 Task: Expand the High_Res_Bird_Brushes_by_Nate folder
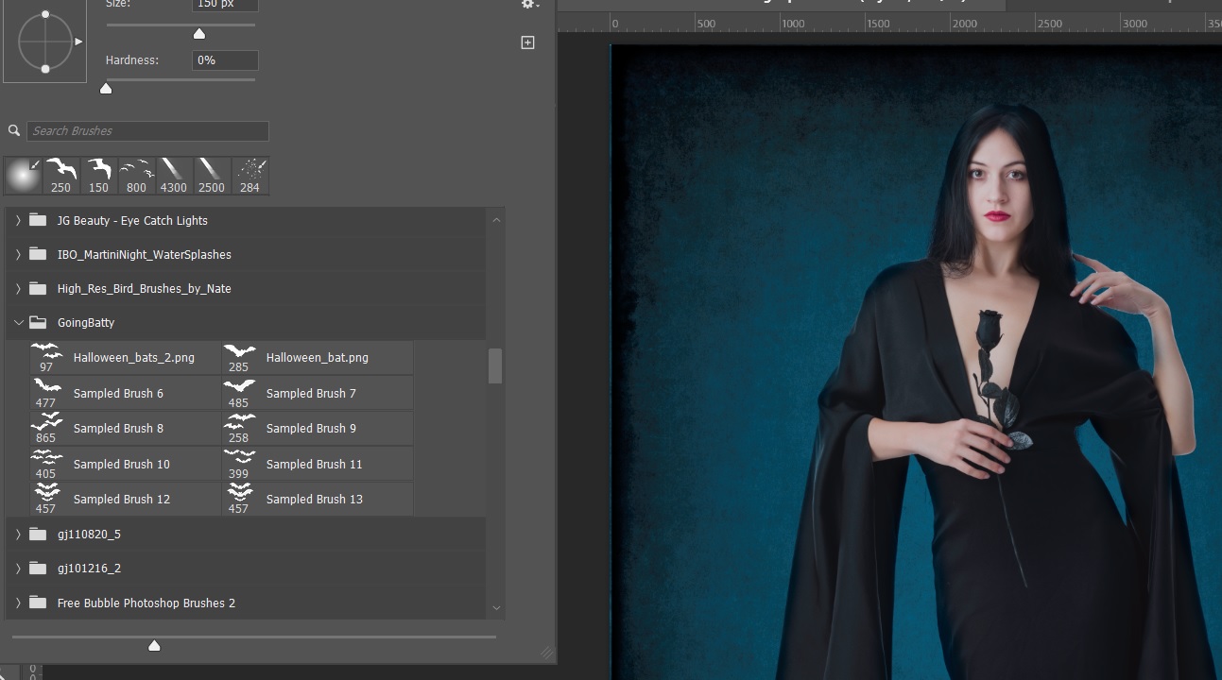pyautogui.click(x=18, y=289)
